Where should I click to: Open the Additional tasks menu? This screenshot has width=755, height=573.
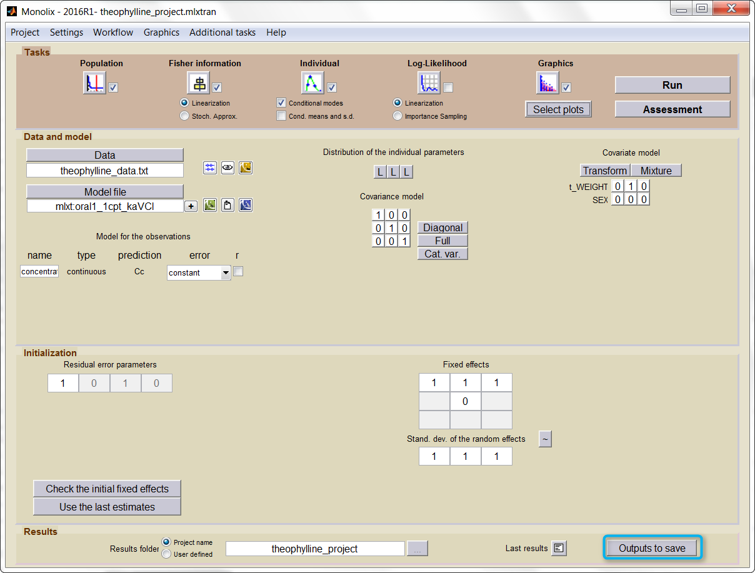[x=222, y=32]
